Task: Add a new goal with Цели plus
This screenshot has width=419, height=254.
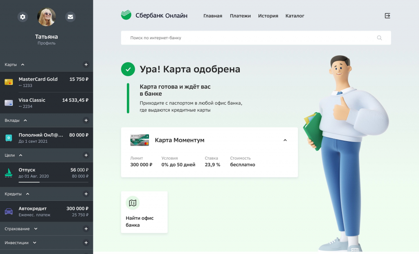Action: 86,155
